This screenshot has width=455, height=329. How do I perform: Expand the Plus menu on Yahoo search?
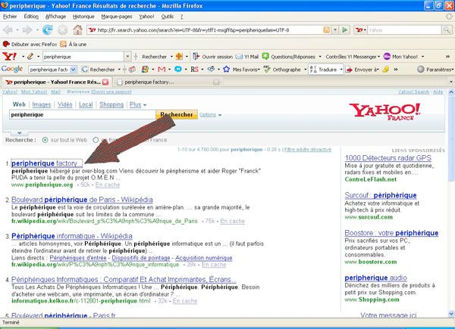(x=138, y=104)
